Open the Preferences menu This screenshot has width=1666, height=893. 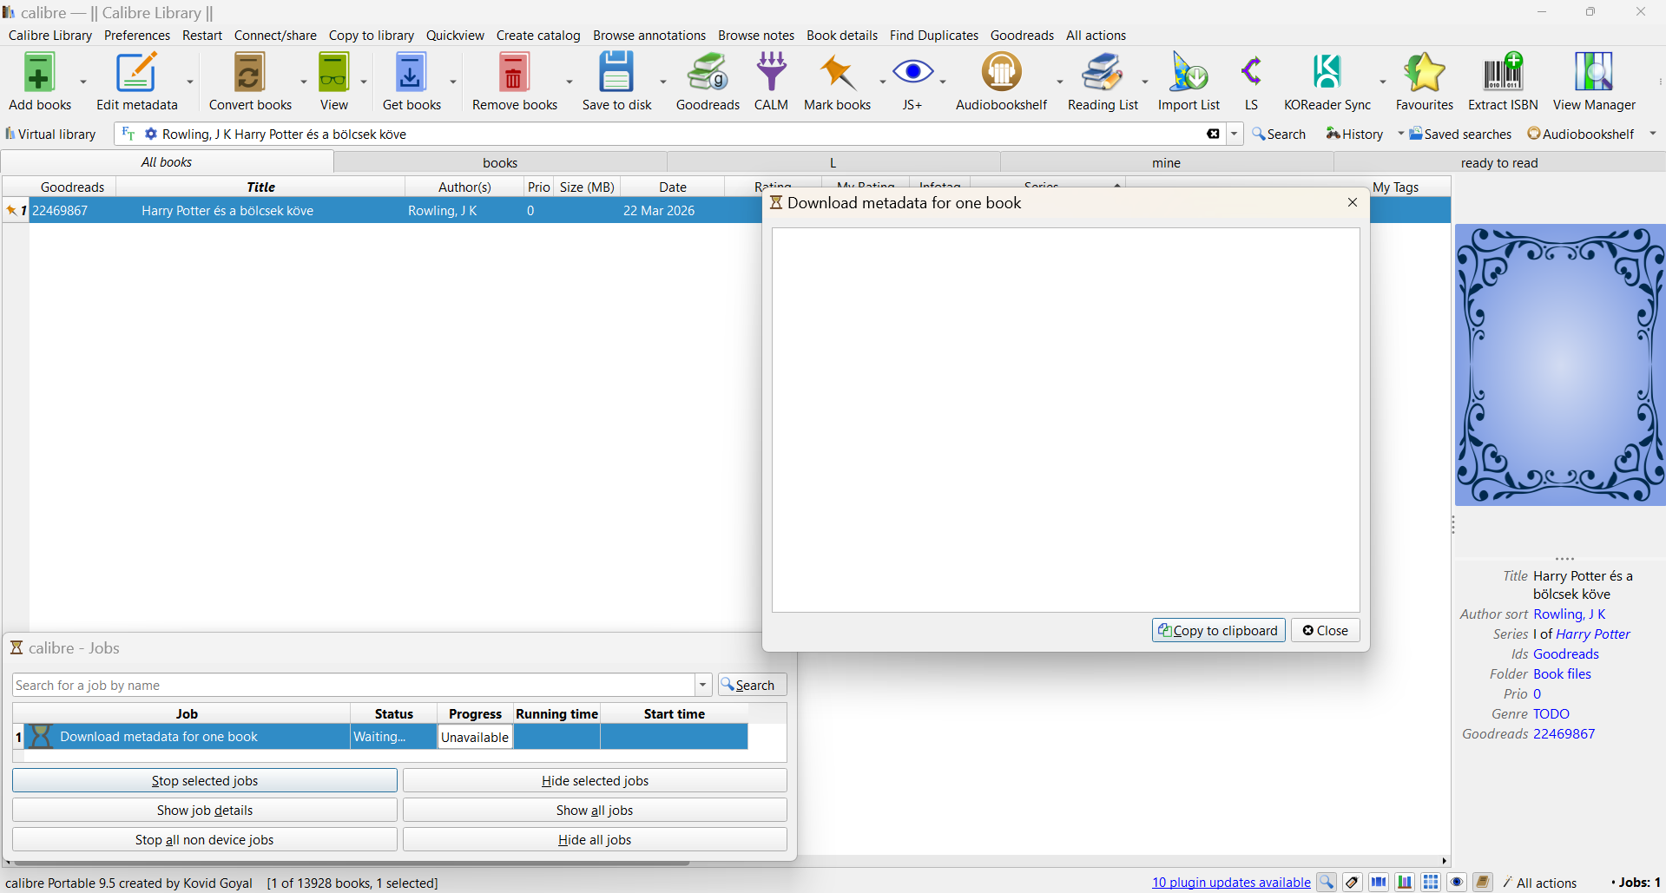pyautogui.click(x=137, y=36)
